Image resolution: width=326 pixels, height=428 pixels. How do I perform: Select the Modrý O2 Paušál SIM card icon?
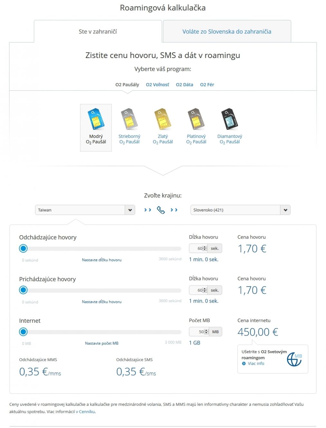(x=96, y=119)
